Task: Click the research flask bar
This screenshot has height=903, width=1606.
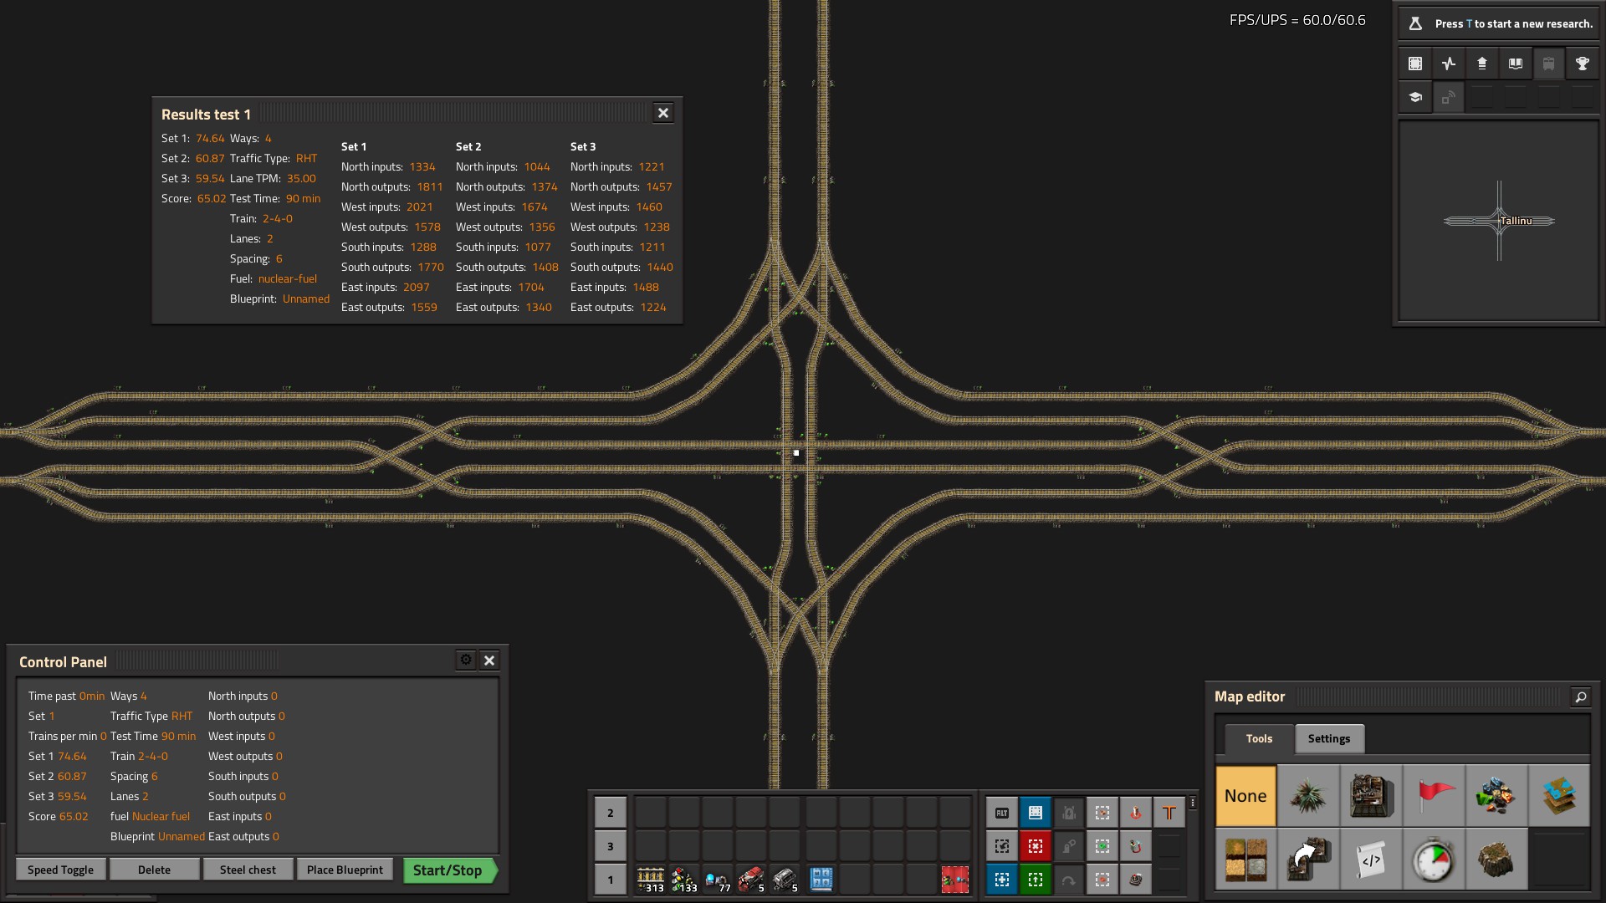Action: [1499, 23]
